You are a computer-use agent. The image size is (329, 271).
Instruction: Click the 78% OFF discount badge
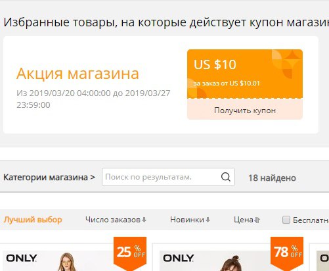[x=287, y=253]
